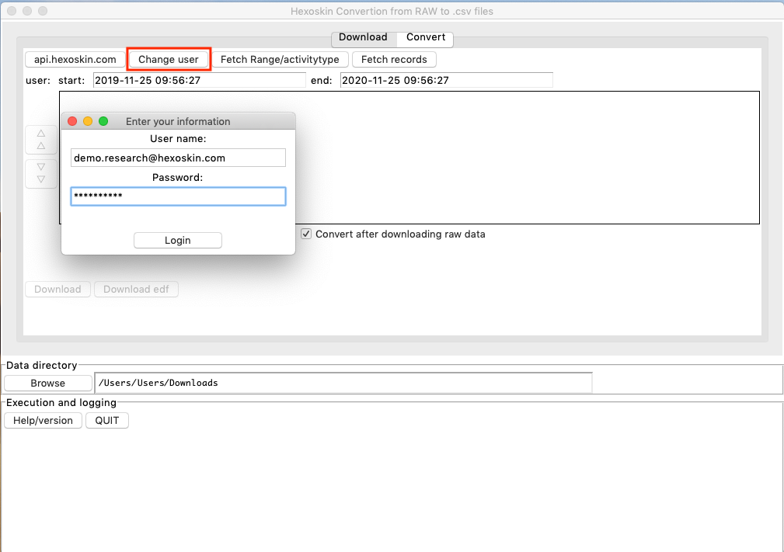
Task: Minimize the Enter your information dialog
Action: click(88, 121)
